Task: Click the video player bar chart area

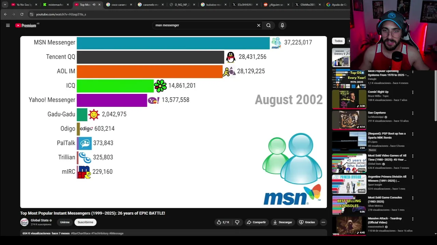Action: (x=173, y=122)
